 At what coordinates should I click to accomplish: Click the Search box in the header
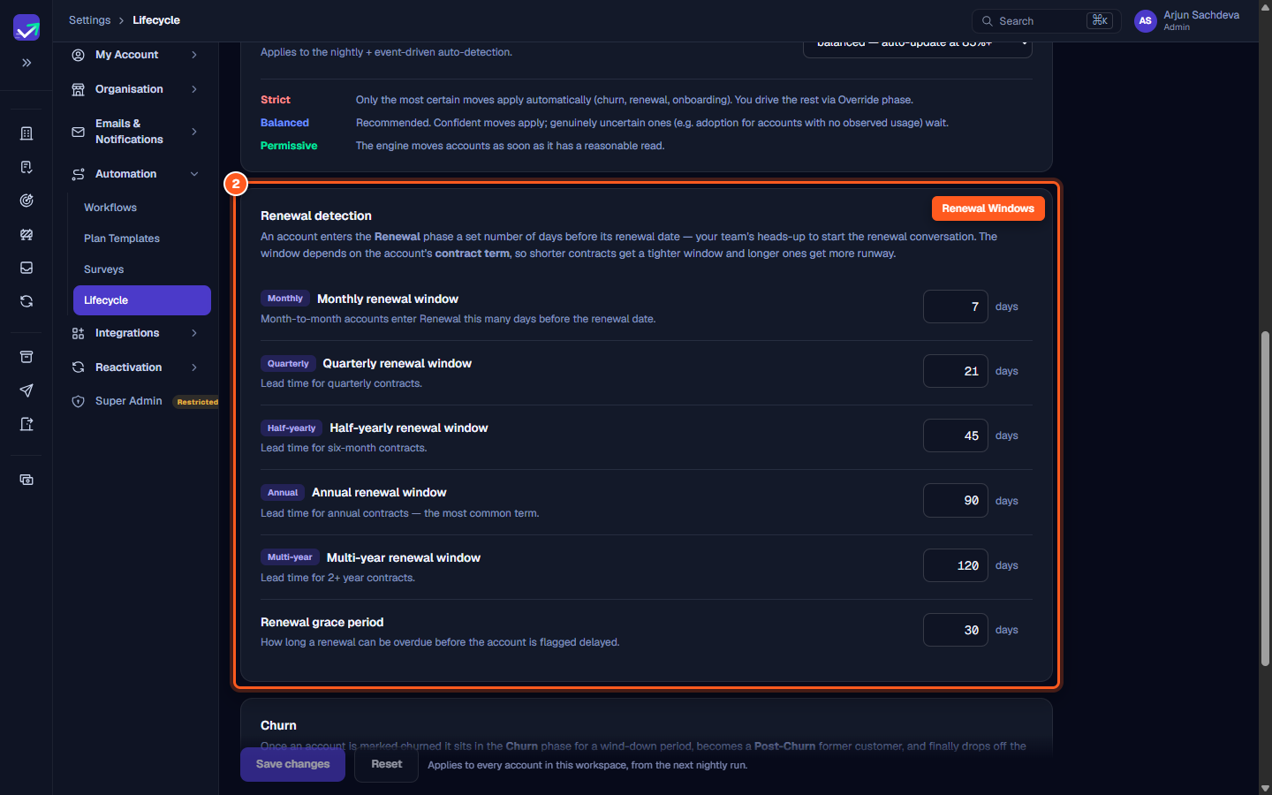coord(1047,21)
